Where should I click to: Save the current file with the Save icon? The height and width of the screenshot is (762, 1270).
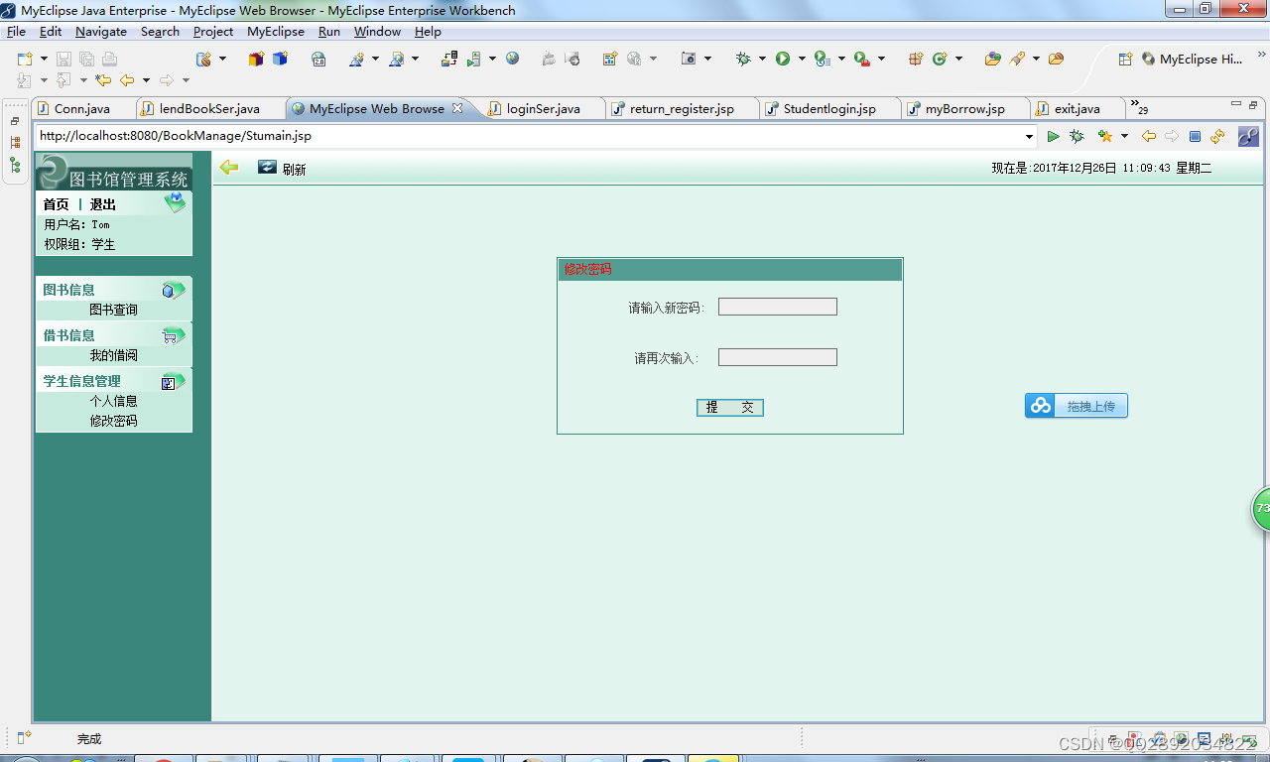[63, 59]
